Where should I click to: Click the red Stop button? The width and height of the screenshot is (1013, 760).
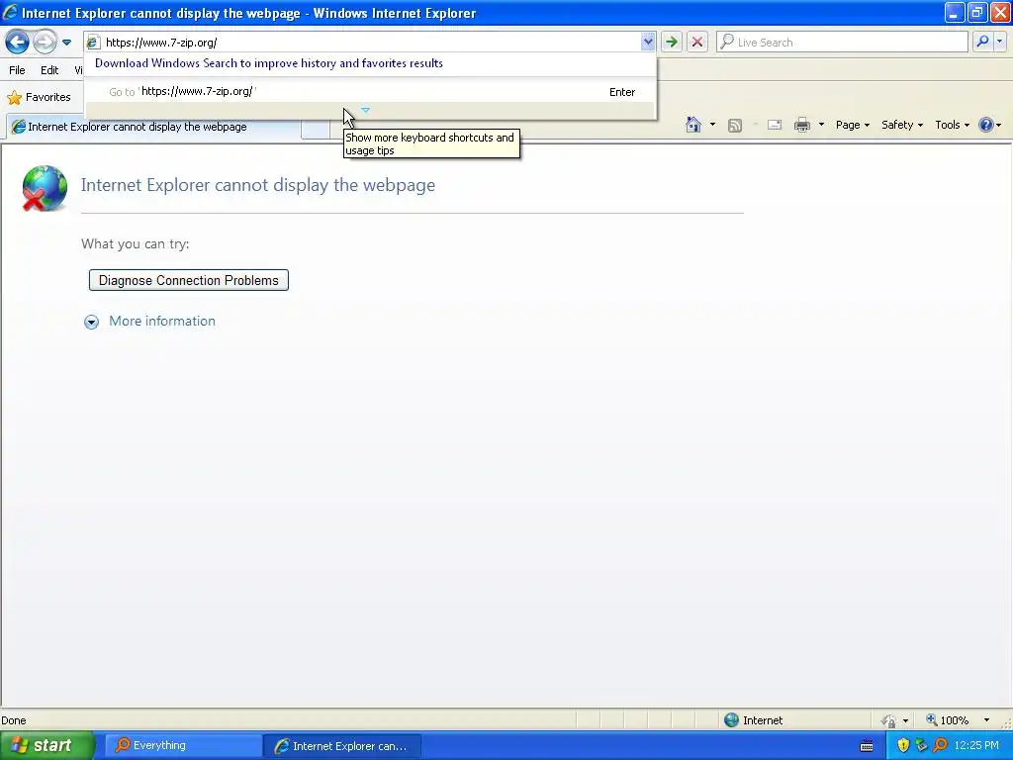(697, 43)
